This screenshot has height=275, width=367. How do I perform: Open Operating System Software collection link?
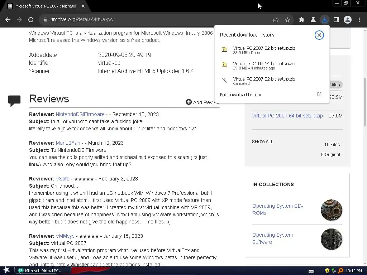(x=272, y=238)
